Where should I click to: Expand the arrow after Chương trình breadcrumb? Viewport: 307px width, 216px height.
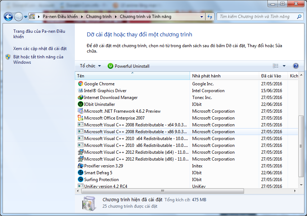(116, 17)
